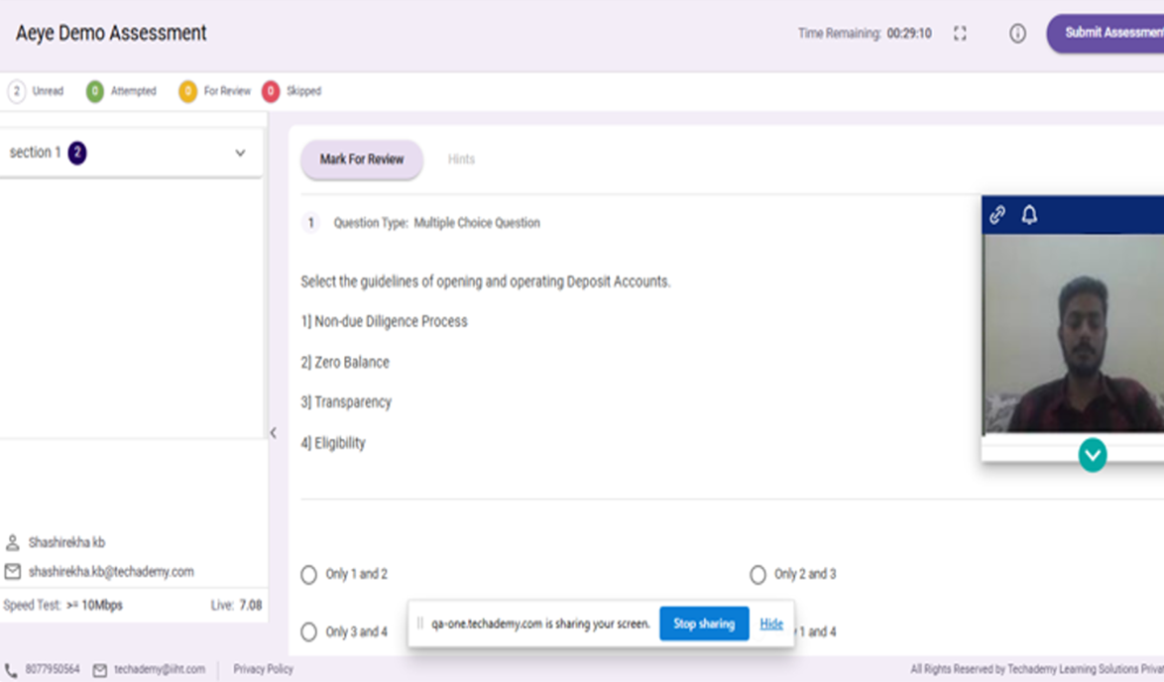Viewport: 1164px width, 682px height.
Task: Expand the section 1 dropdown
Action: pos(240,154)
